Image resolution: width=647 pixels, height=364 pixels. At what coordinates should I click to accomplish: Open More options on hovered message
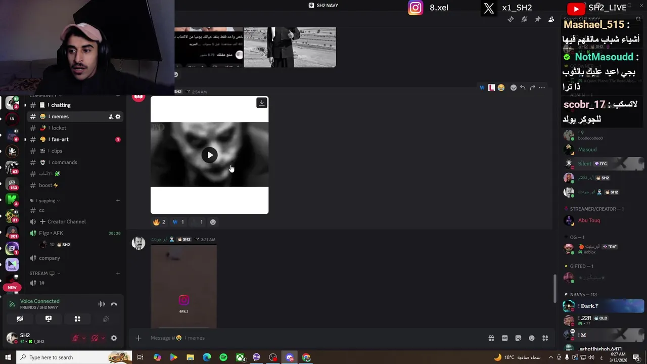click(542, 87)
